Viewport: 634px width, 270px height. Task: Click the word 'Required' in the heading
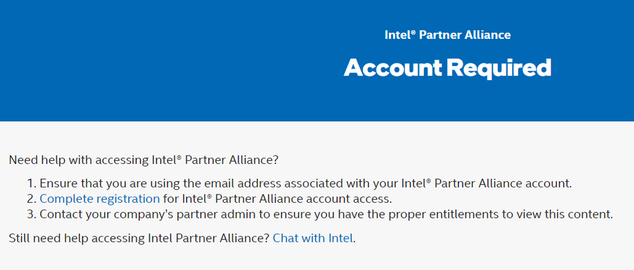point(497,67)
